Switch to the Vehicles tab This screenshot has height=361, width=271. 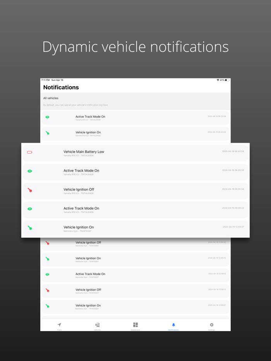point(98,325)
